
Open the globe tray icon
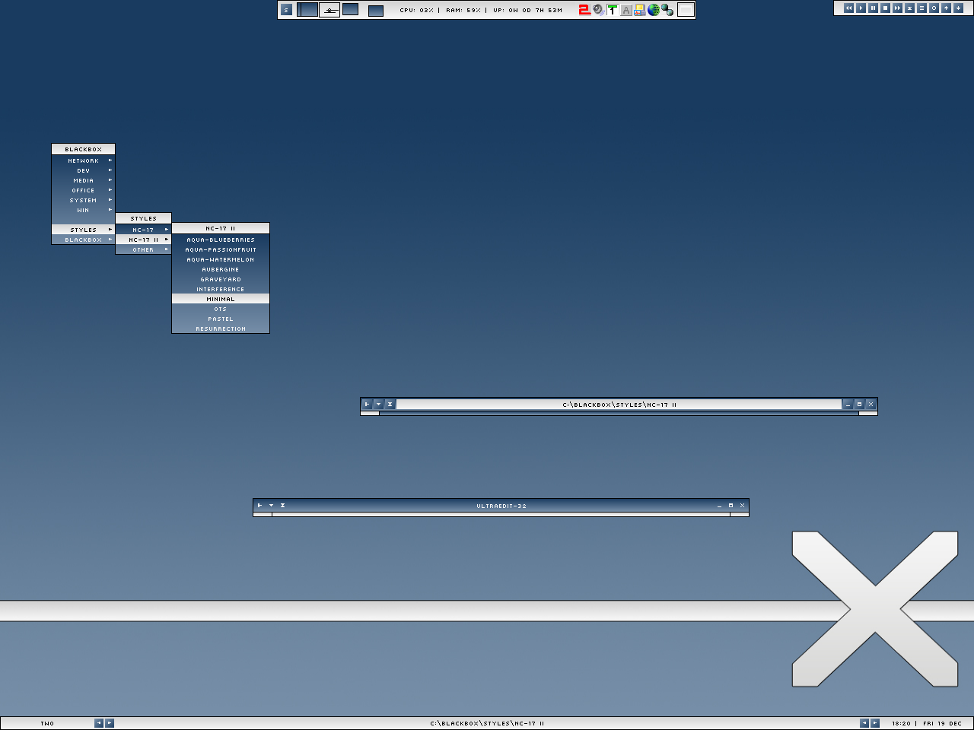click(x=654, y=10)
